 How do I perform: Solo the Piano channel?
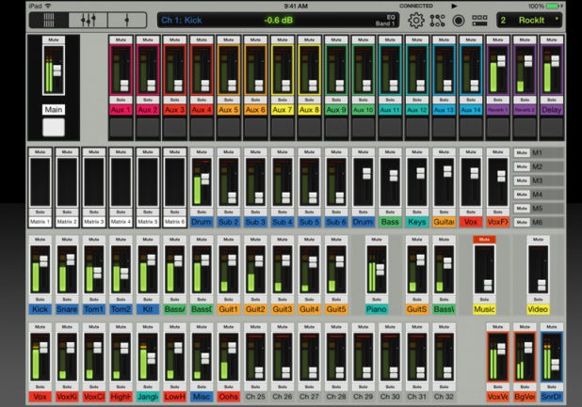pos(377,299)
